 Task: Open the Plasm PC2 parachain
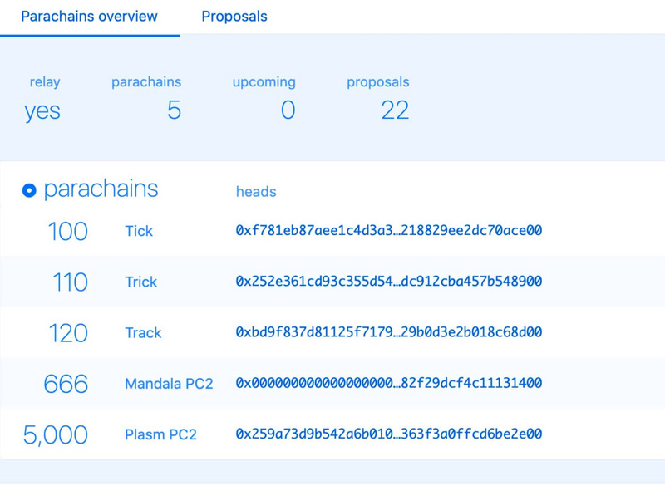point(160,434)
